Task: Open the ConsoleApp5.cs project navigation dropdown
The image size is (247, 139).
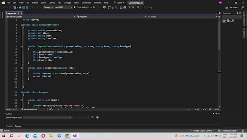Action: 40,17
